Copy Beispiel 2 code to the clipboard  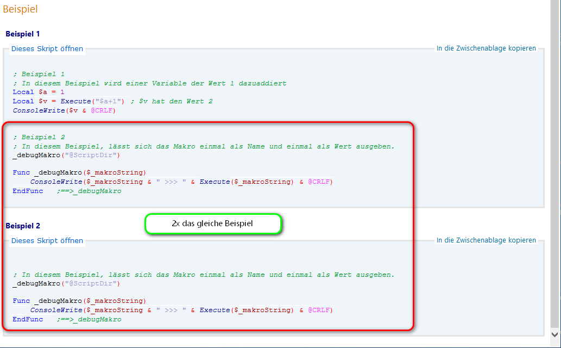coord(486,240)
